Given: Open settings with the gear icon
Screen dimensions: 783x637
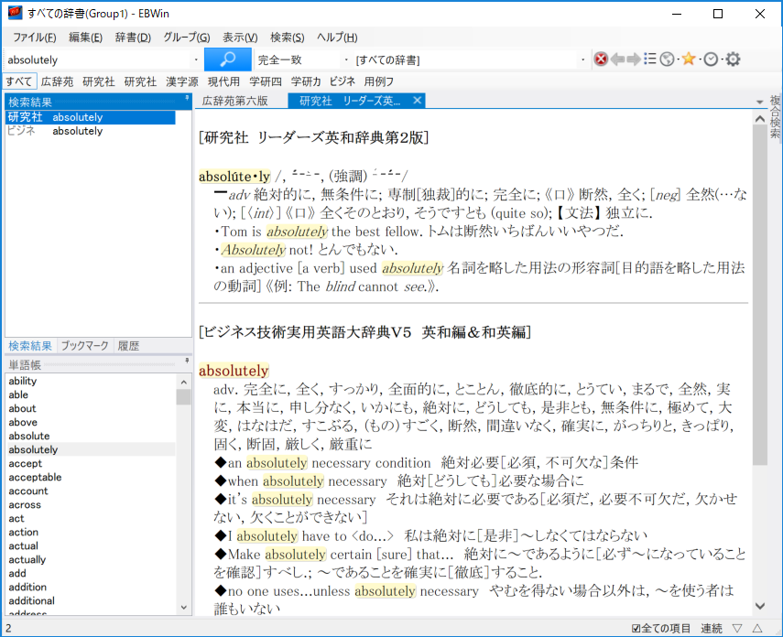Looking at the screenshot, I should point(733,59).
